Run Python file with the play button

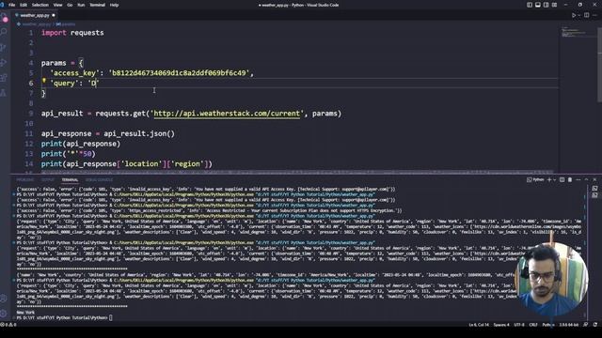point(574,15)
